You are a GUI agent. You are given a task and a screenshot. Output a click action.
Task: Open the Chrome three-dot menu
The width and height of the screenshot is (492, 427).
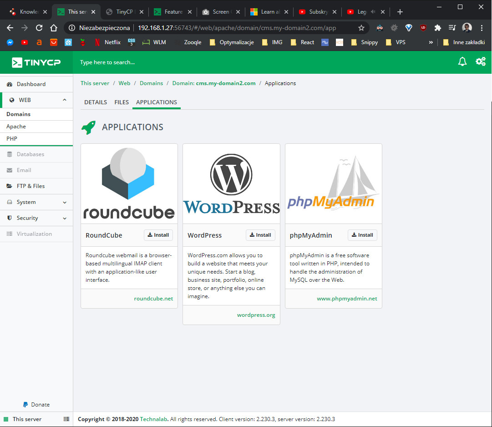(482, 28)
